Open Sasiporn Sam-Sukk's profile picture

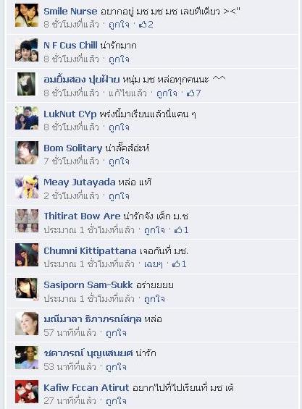[x=27, y=290]
